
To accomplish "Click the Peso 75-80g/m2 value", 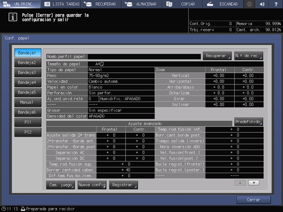I will [x=121, y=75].
